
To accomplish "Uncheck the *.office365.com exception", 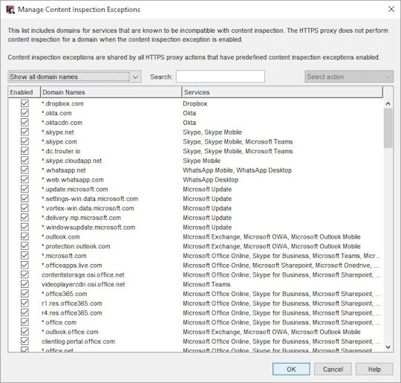I will coord(25,294).
